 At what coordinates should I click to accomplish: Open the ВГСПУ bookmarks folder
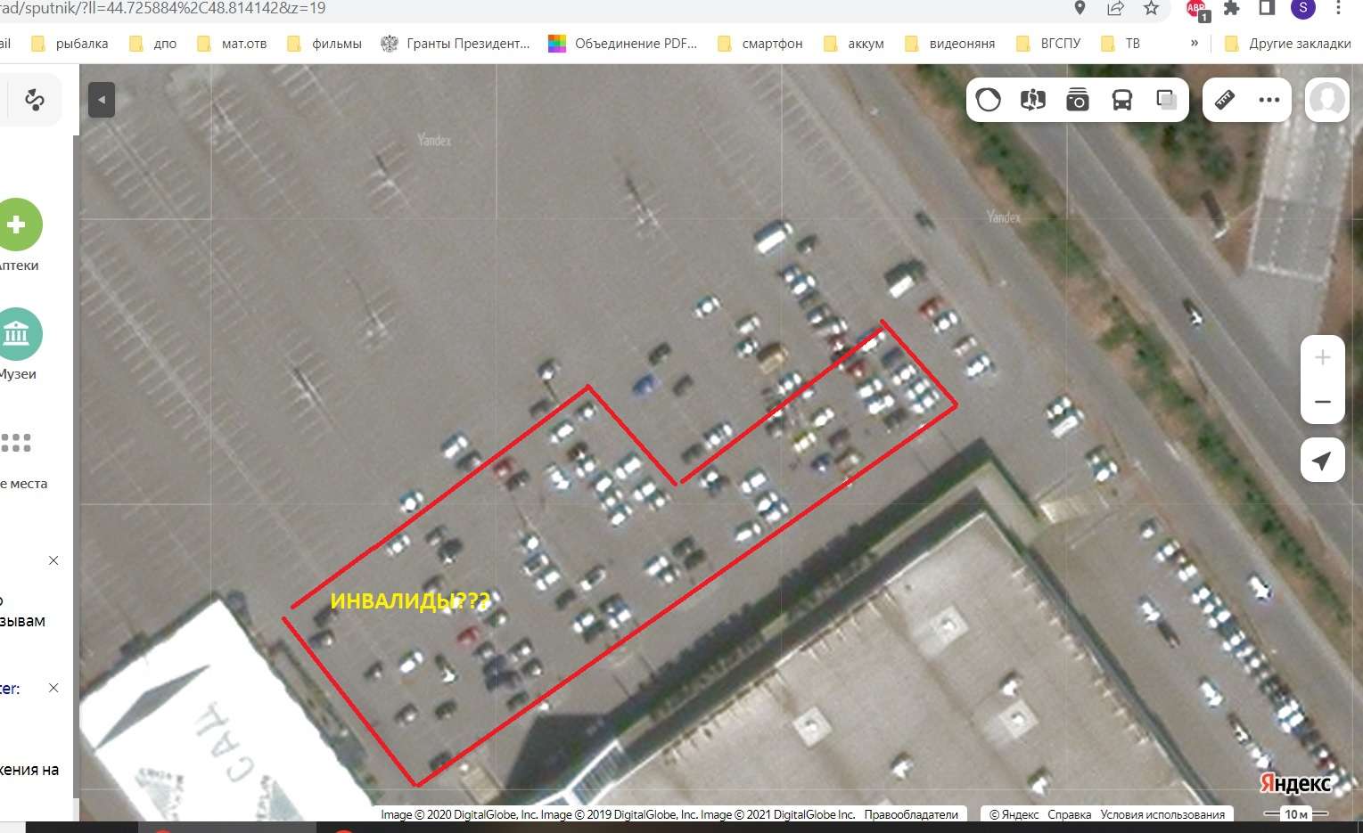pos(1048,43)
